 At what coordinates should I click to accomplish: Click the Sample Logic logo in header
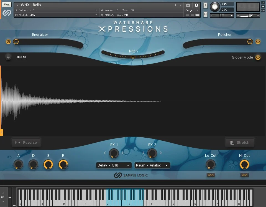(x=7, y=12)
